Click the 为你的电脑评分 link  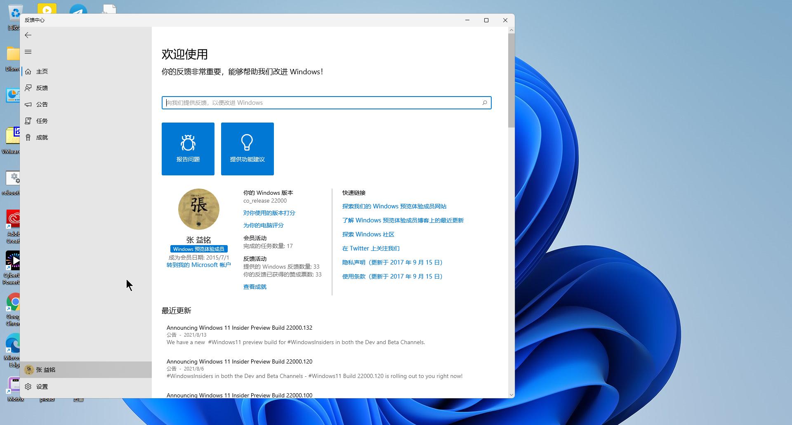264,225
